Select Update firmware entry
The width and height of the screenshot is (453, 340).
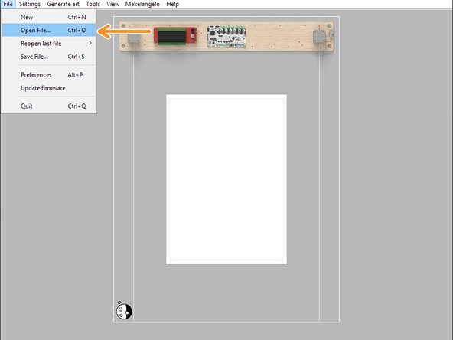click(x=48, y=88)
